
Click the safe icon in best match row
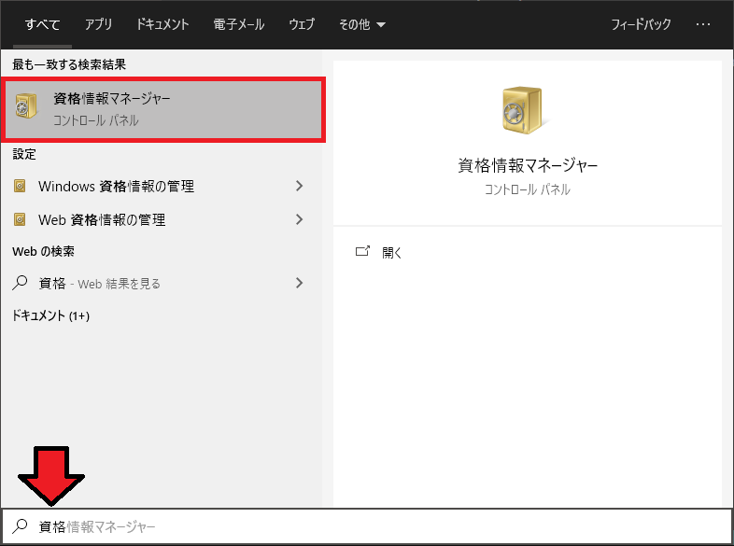[x=26, y=105]
